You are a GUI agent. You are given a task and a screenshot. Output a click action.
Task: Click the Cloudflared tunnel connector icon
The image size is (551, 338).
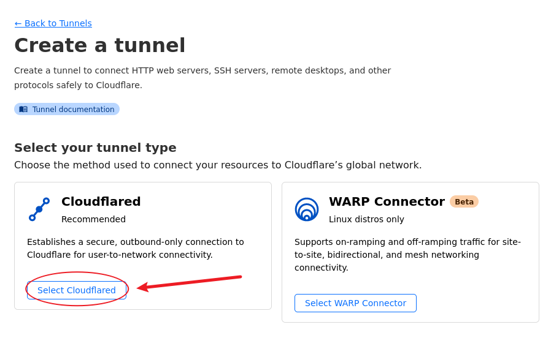(x=39, y=209)
